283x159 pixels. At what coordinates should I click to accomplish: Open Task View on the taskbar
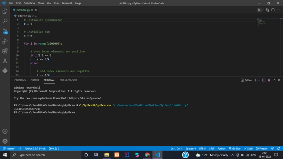(x=96, y=155)
